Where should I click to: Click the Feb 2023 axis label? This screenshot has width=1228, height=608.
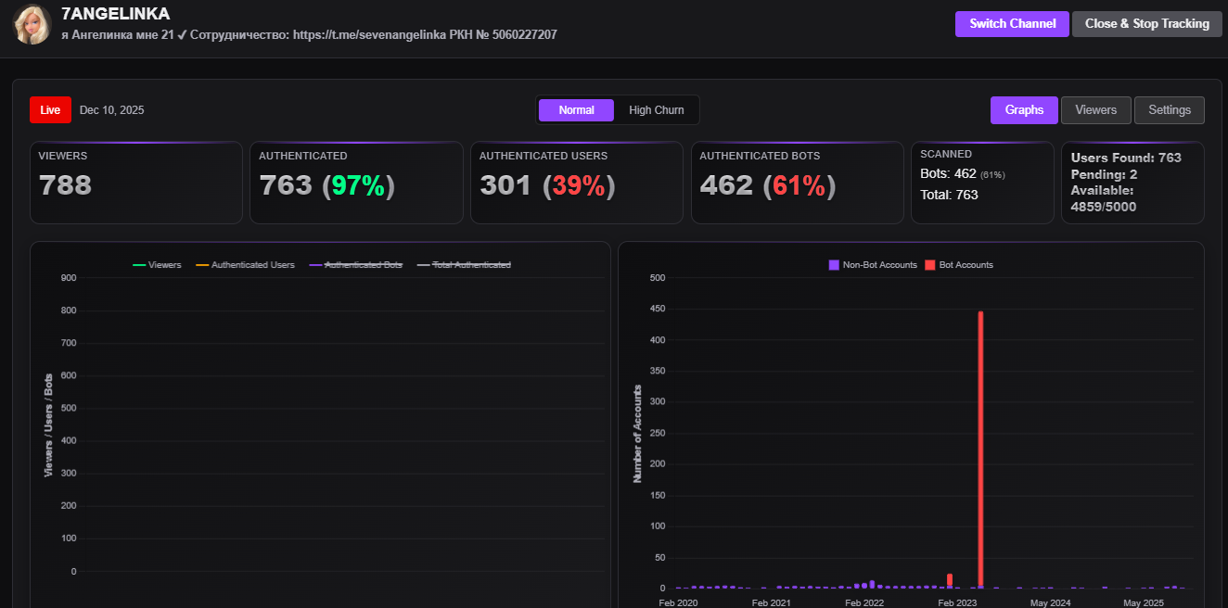[957, 602]
